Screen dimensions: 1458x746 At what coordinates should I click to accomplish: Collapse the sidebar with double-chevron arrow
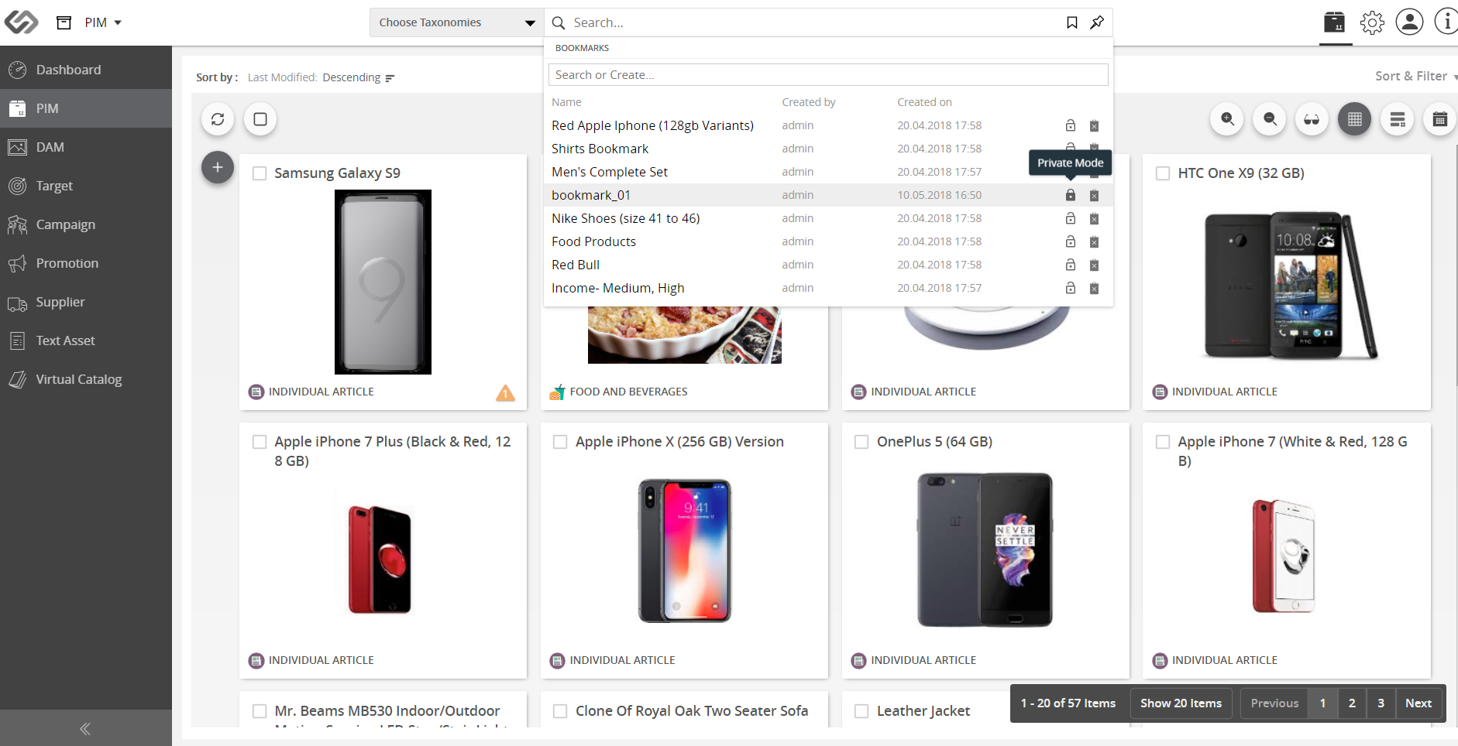(x=85, y=728)
